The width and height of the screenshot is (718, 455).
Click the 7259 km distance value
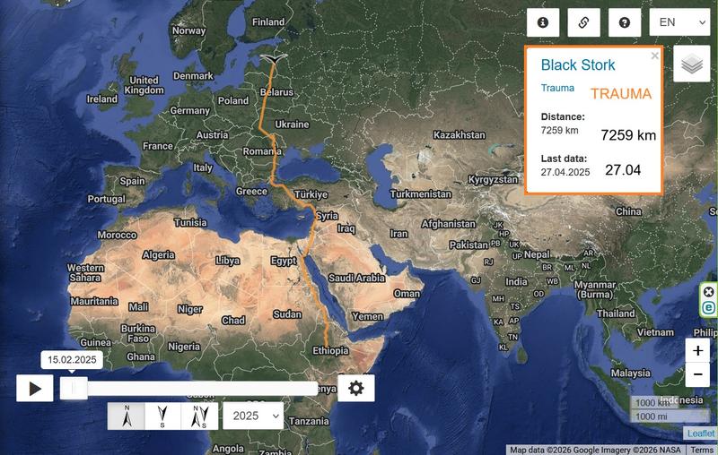559,130
